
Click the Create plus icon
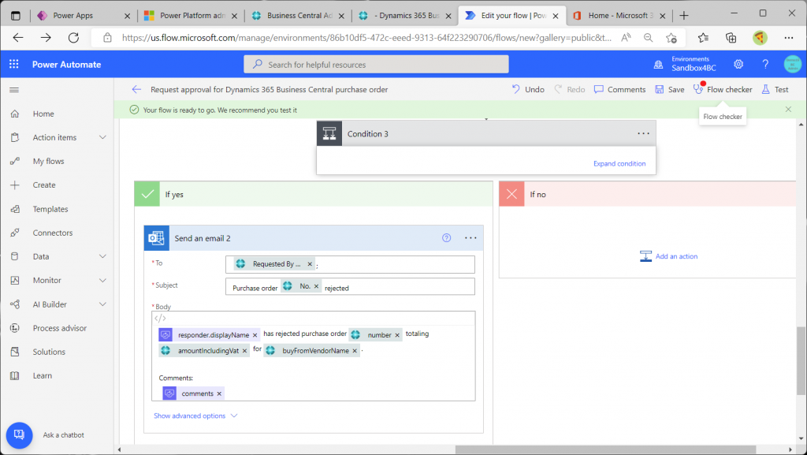[15, 185]
